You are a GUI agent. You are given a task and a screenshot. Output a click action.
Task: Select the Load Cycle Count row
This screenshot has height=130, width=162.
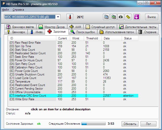tap(74, 78)
